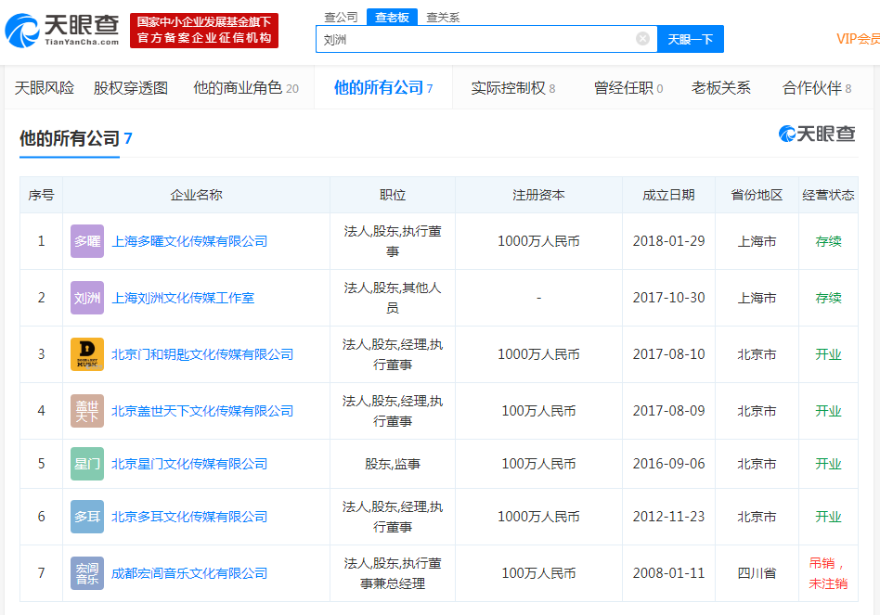Open 北京门和钥匙文化传媒有限公司 link
Screen dimensions: 880x615
click(x=202, y=354)
